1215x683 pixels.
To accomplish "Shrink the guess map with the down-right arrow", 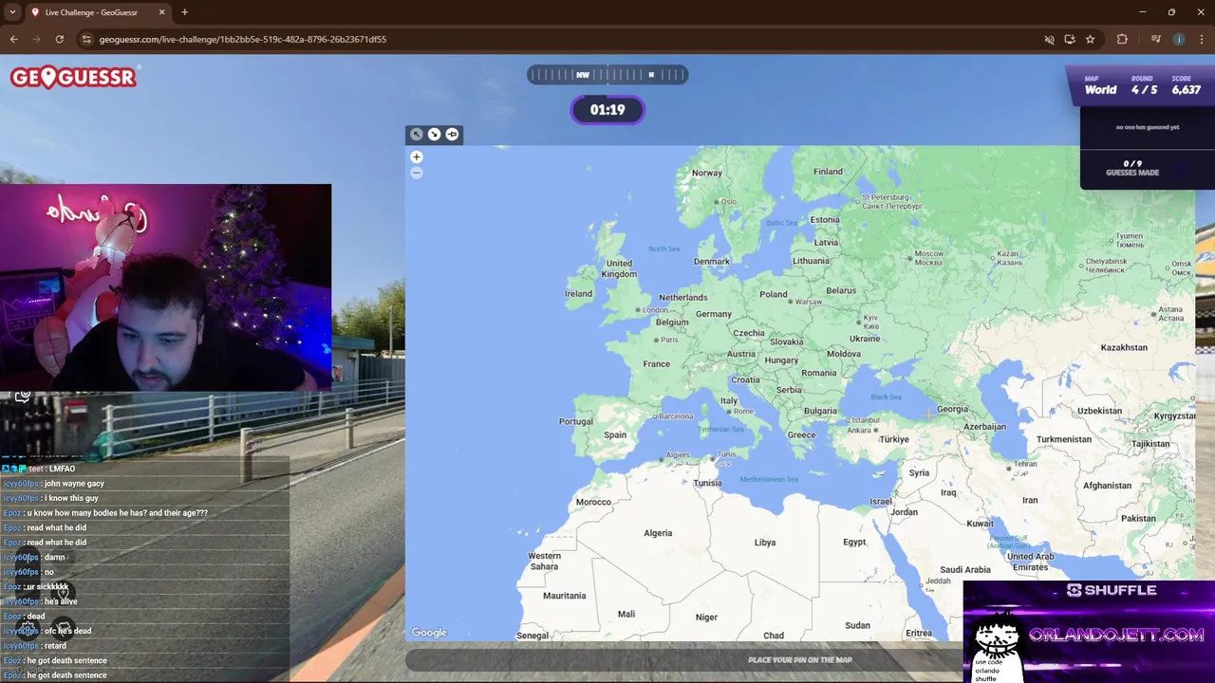I will 434,134.
